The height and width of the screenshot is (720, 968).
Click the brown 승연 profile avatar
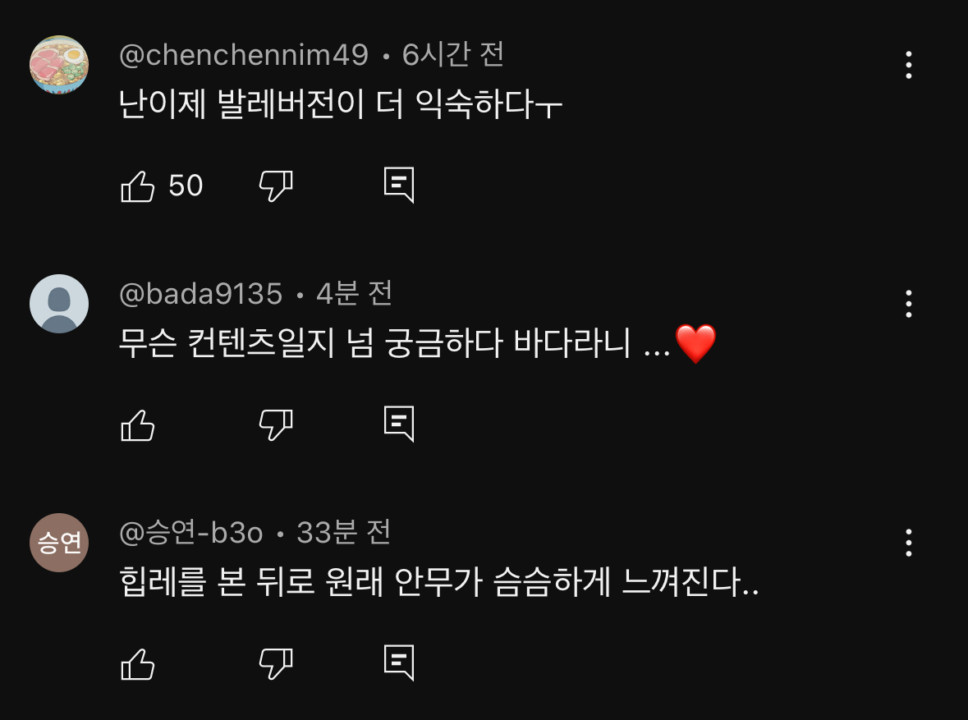[59, 543]
